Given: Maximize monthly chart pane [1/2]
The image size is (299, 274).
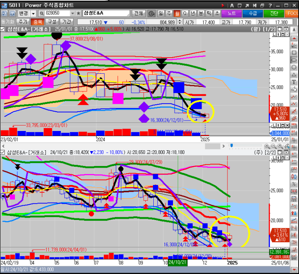Looking at the screenshot, I should click(280, 29).
